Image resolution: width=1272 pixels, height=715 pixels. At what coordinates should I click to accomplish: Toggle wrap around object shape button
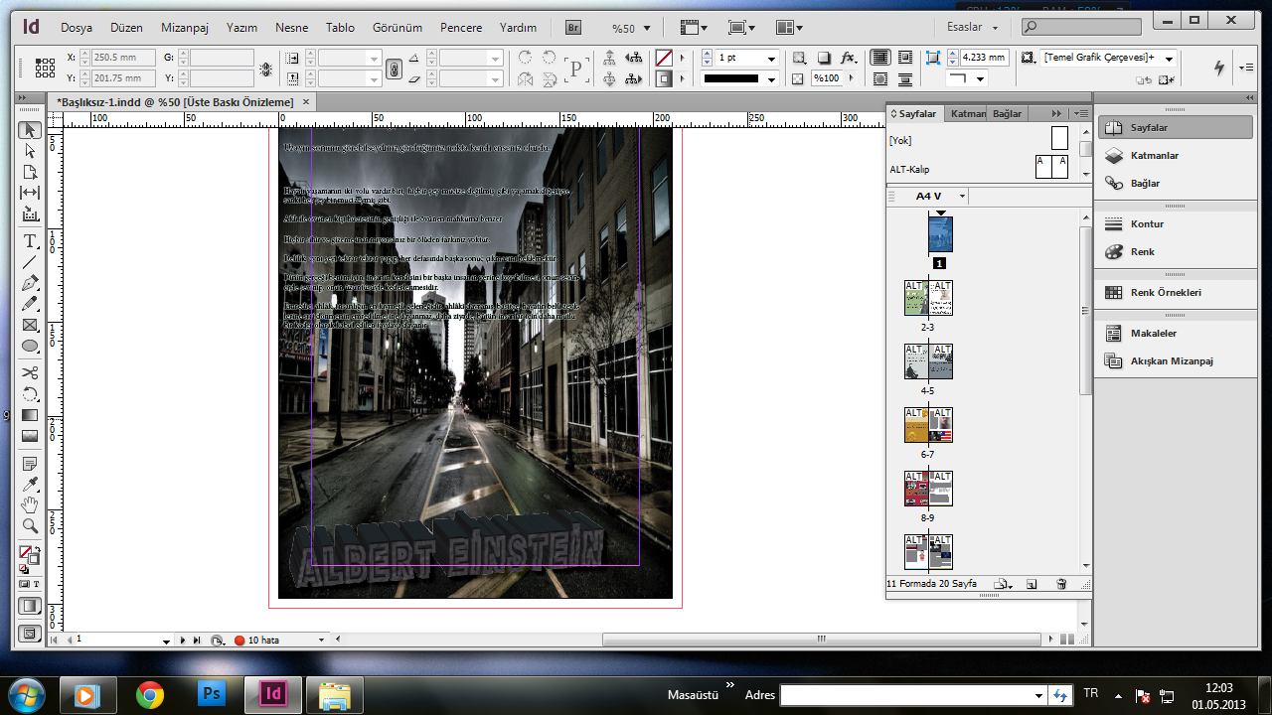pyautogui.click(x=879, y=79)
